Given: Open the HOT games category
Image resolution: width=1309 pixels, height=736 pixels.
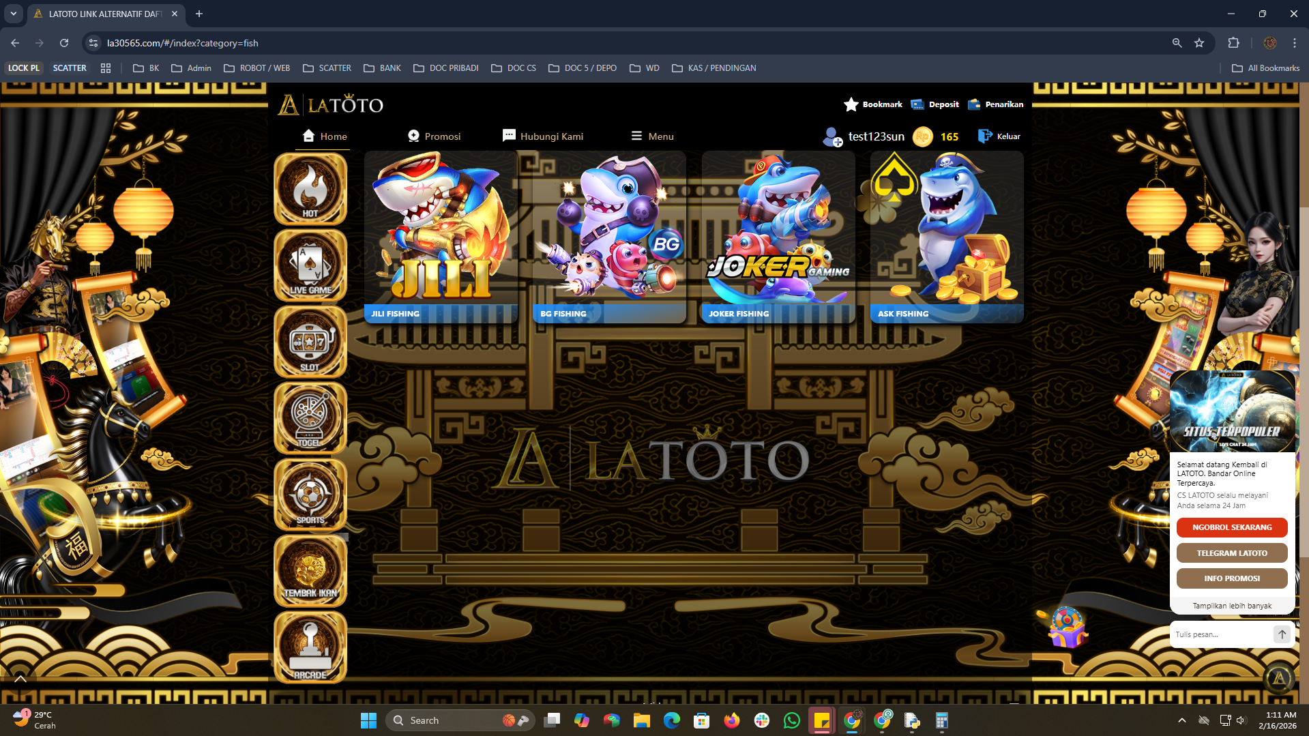Looking at the screenshot, I should 310,189.
